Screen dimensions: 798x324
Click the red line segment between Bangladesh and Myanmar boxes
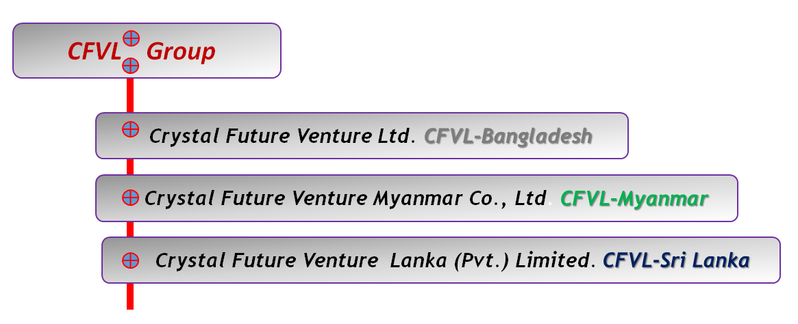130,167
